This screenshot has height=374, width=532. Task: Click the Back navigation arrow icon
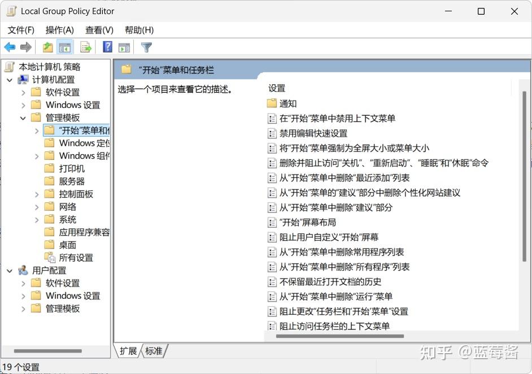tap(10, 47)
